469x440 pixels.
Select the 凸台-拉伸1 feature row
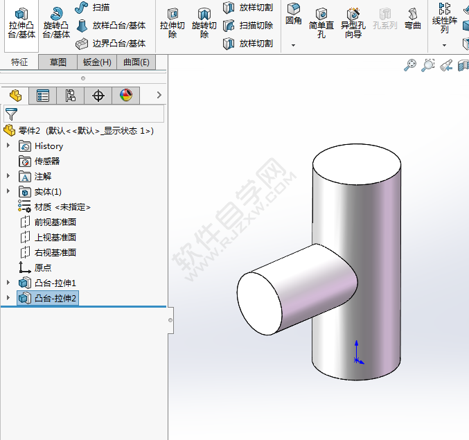(47, 283)
